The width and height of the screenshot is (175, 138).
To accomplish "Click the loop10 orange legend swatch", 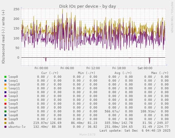I will point(5,85).
